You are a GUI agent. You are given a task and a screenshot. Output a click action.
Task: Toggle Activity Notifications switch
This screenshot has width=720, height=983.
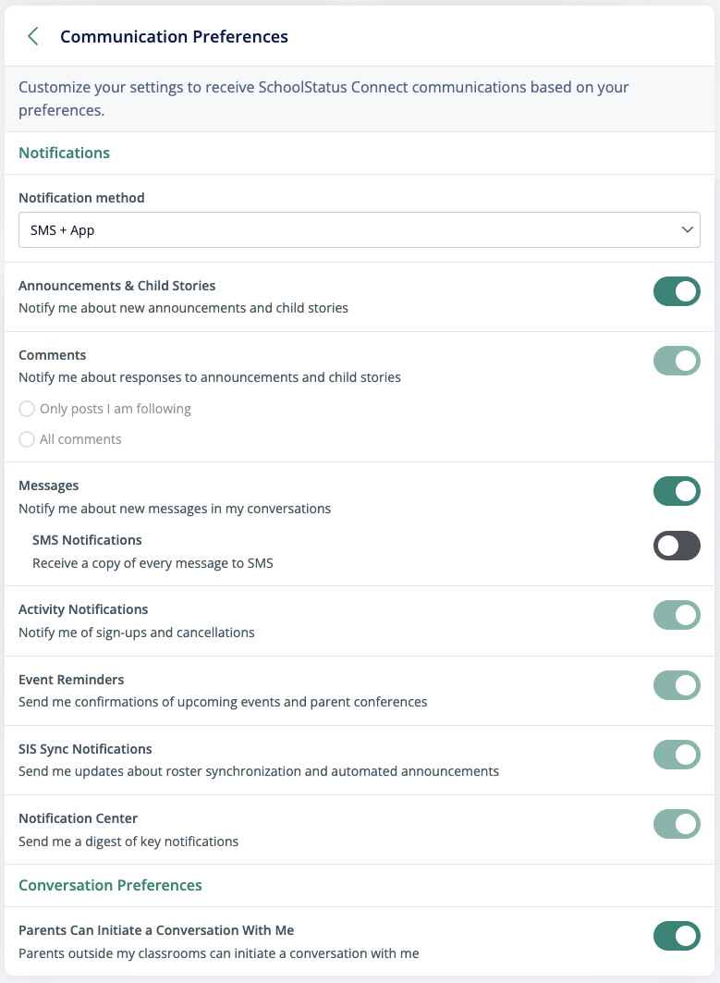tap(677, 615)
